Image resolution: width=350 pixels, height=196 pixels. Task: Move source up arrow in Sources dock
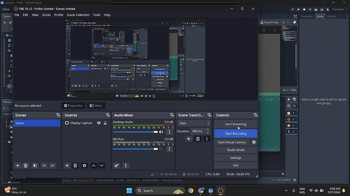pyautogui.click(x=94, y=166)
